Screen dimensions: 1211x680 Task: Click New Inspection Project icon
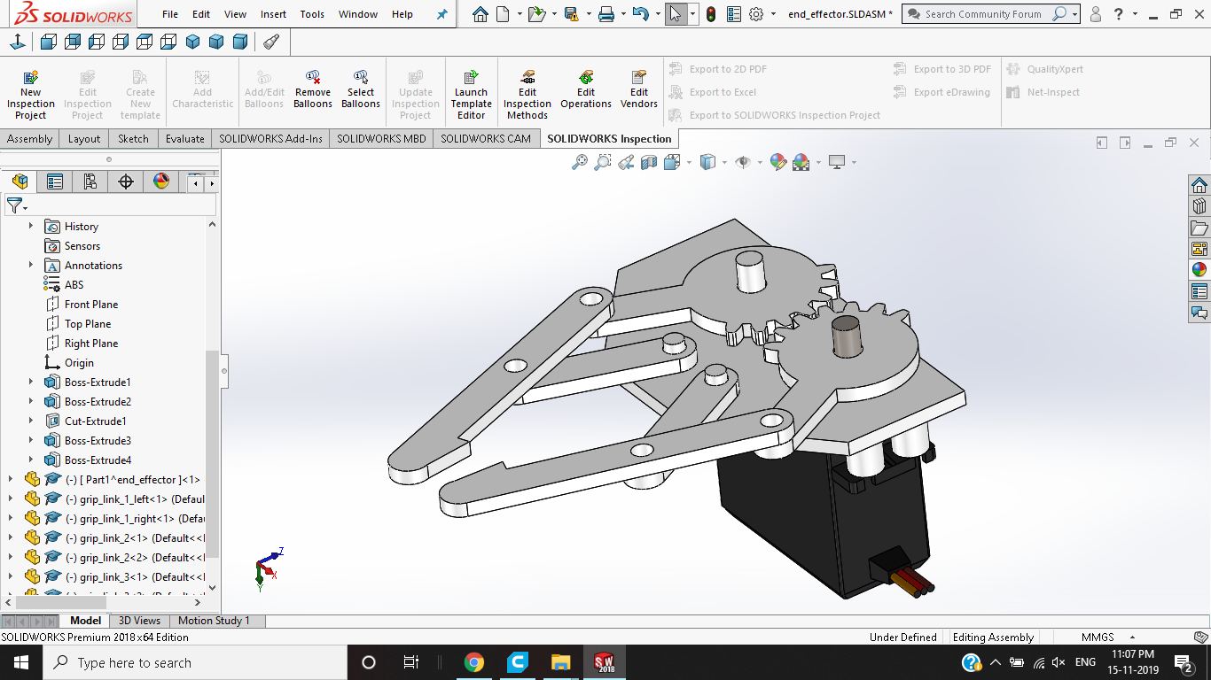coord(30,77)
